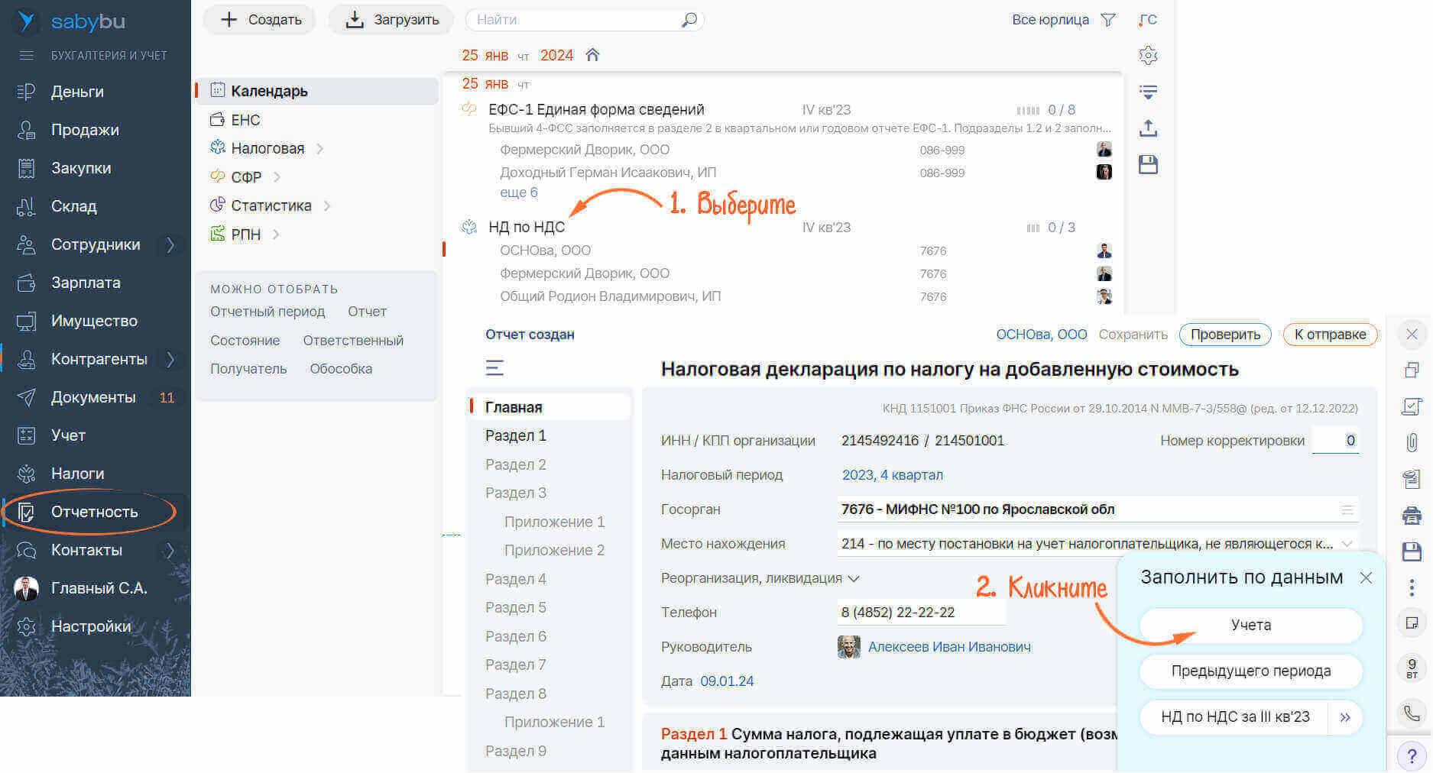
Task: Switch to Главная section tab
Action: coord(550,407)
